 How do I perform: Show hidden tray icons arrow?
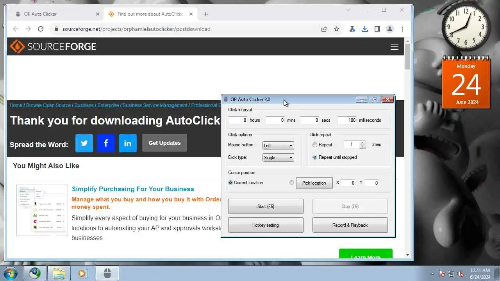[x=432, y=274]
